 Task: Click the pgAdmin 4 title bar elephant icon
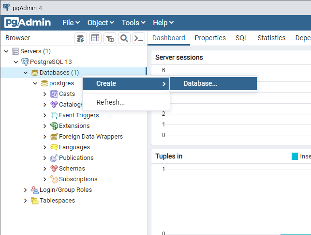(6, 7)
